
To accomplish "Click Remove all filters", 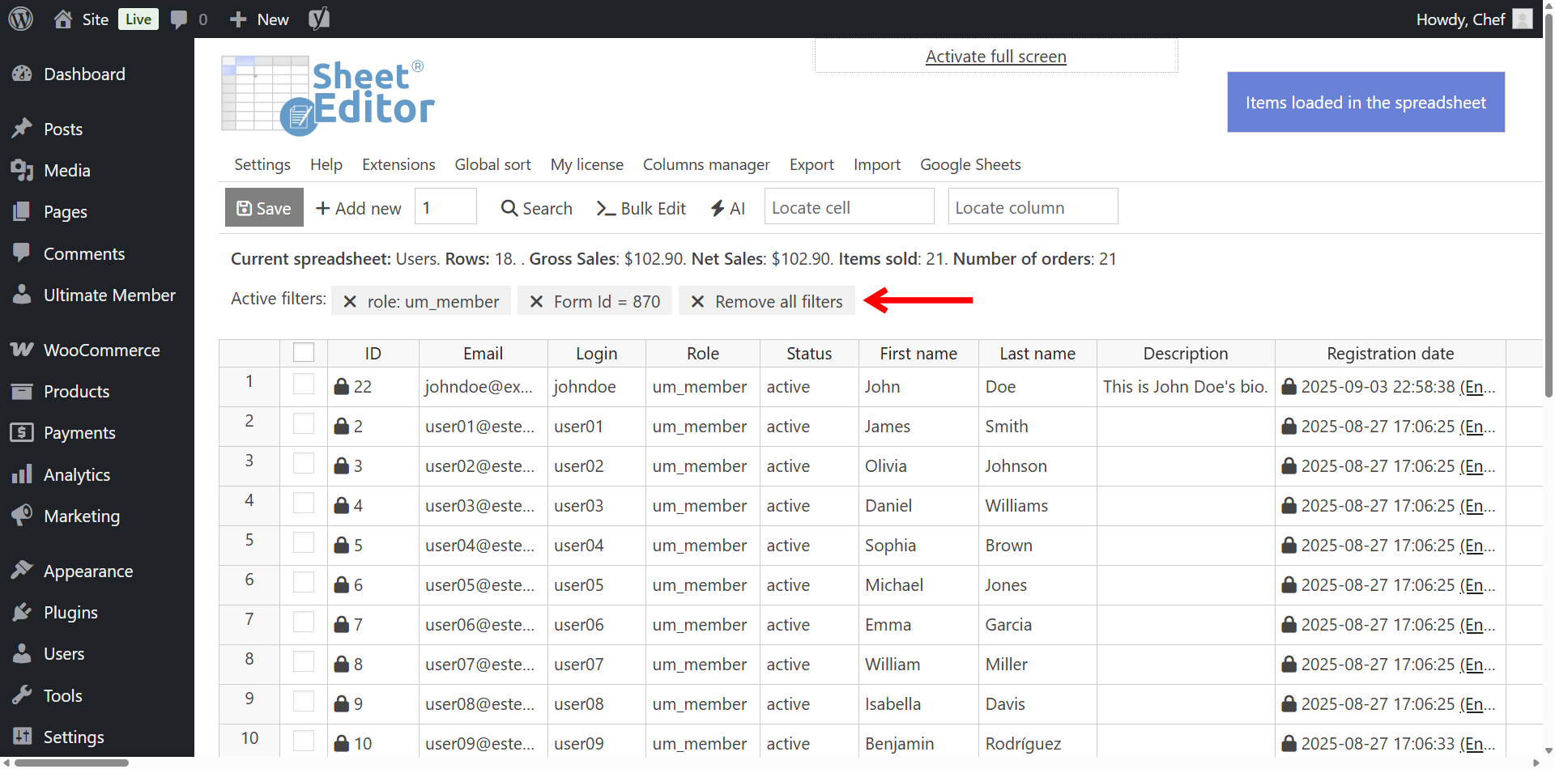I will (x=767, y=302).
